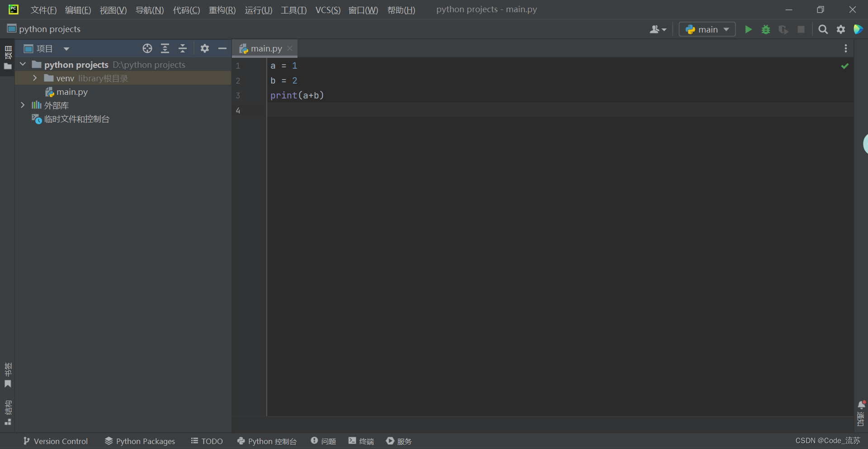Open the 工具(T) menu
Image resolution: width=868 pixels, height=449 pixels.
pos(293,10)
